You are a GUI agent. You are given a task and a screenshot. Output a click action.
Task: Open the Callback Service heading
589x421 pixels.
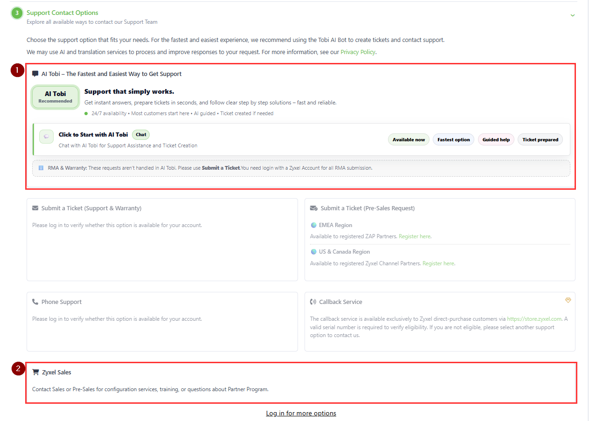click(340, 302)
